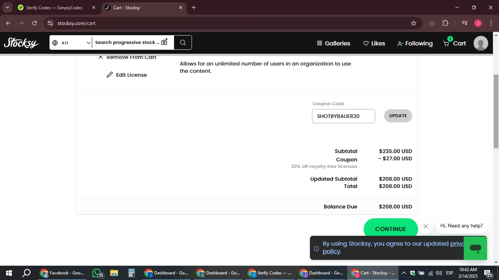The width and height of the screenshot is (499, 280).
Task: Click Balance Due $208.00 USD amount
Action: point(395,207)
